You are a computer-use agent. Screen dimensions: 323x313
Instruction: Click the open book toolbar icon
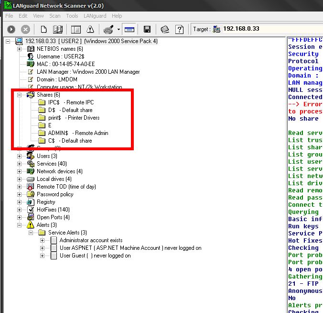(x=58, y=29)
